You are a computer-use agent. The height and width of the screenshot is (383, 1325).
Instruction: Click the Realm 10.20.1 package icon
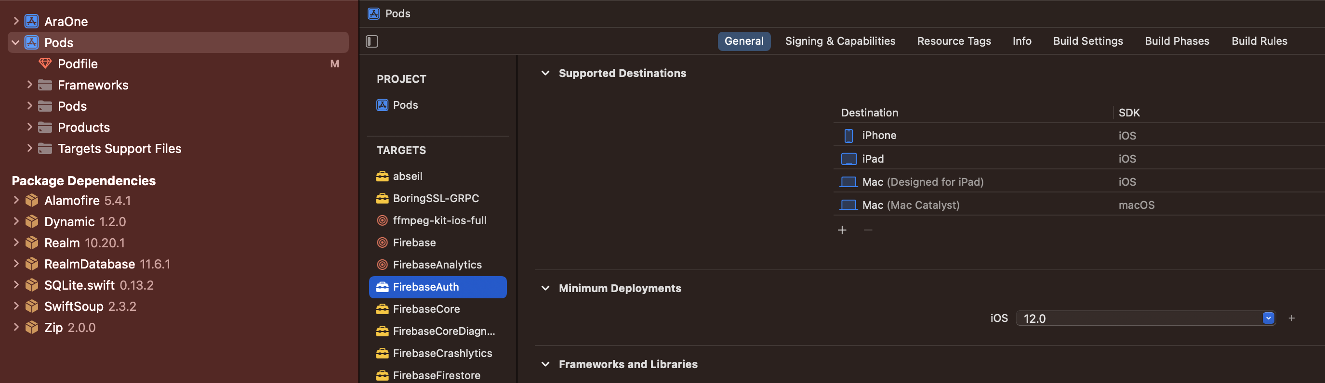pos(32,243)
